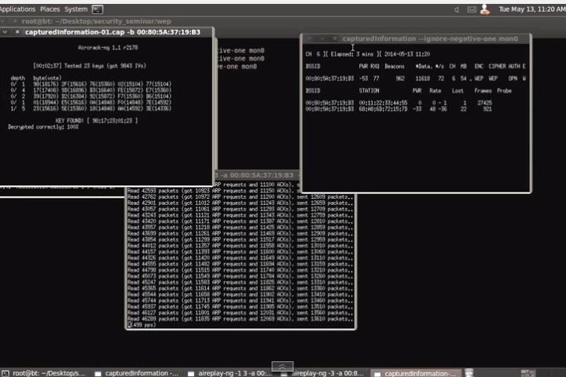Switch to capturedInformation -... taskbar window

tap(137, 373)
